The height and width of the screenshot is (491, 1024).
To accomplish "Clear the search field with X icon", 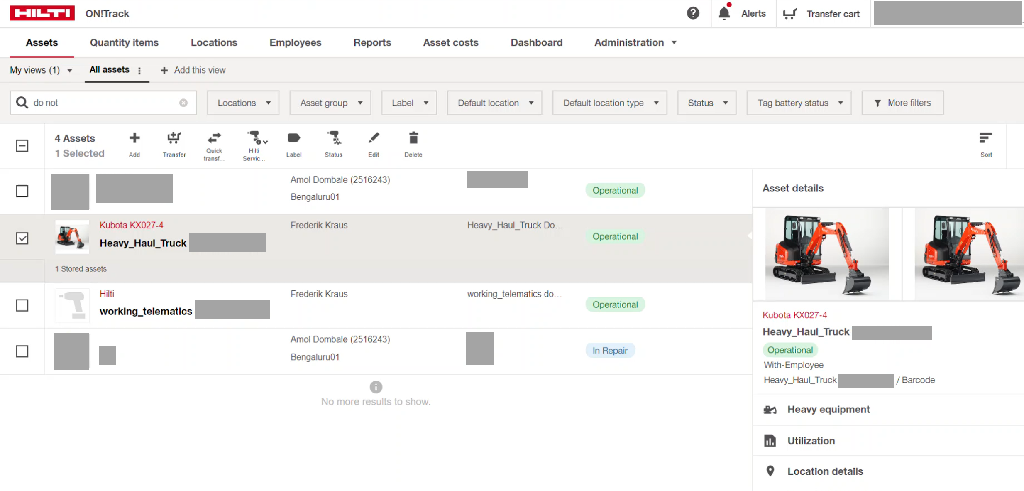I will coord(183,103).
